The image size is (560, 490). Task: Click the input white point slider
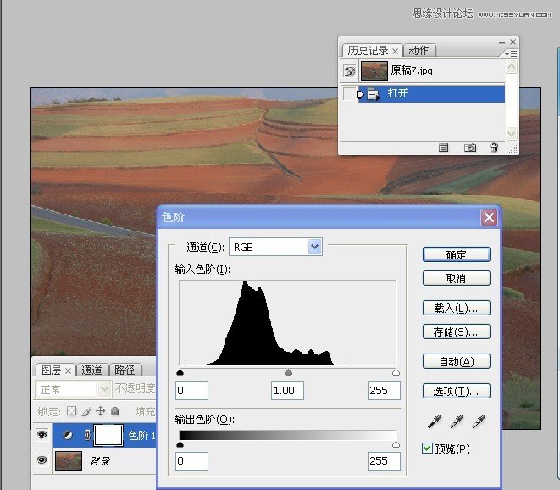tap(396, 372)
